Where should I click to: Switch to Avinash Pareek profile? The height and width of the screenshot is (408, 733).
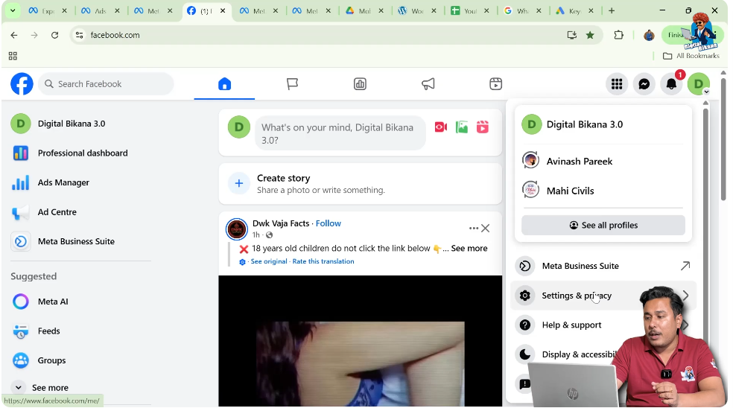[603, 162]
